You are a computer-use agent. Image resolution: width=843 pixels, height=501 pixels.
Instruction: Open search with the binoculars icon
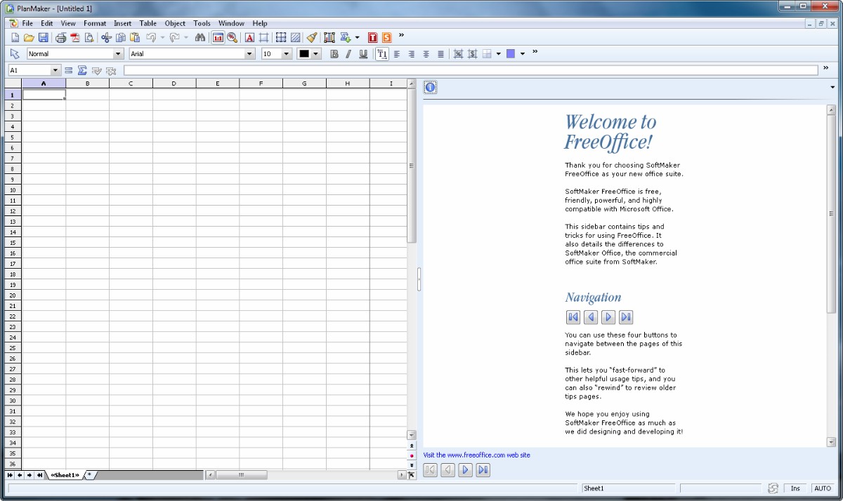pyautogui.click(x=200, y=37)
